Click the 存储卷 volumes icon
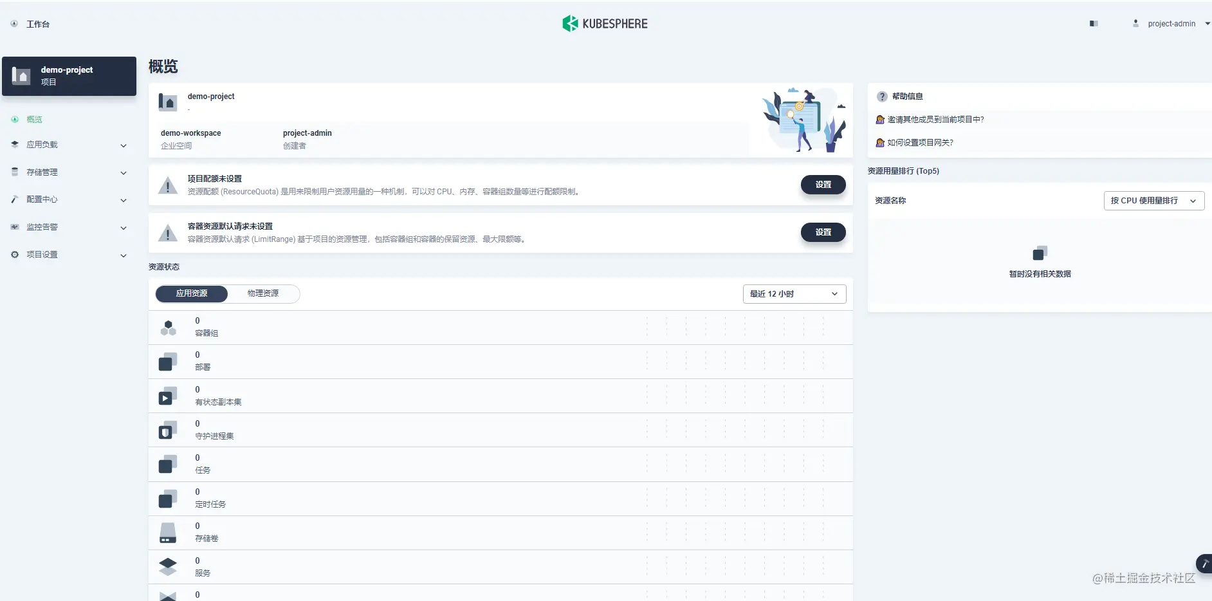Screen dimensions: 1212x601 168,533
